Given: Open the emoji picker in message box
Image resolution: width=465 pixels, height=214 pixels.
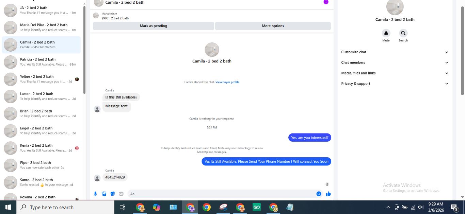Looking at the screenshot, I should click(x=319, y=194).
